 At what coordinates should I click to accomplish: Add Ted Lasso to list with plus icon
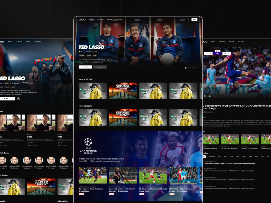point(19,99)
